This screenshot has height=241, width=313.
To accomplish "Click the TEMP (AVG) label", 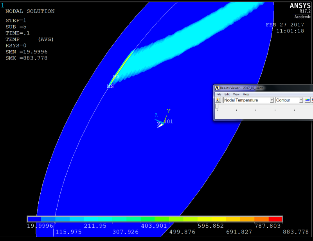I will pos(30,39).
